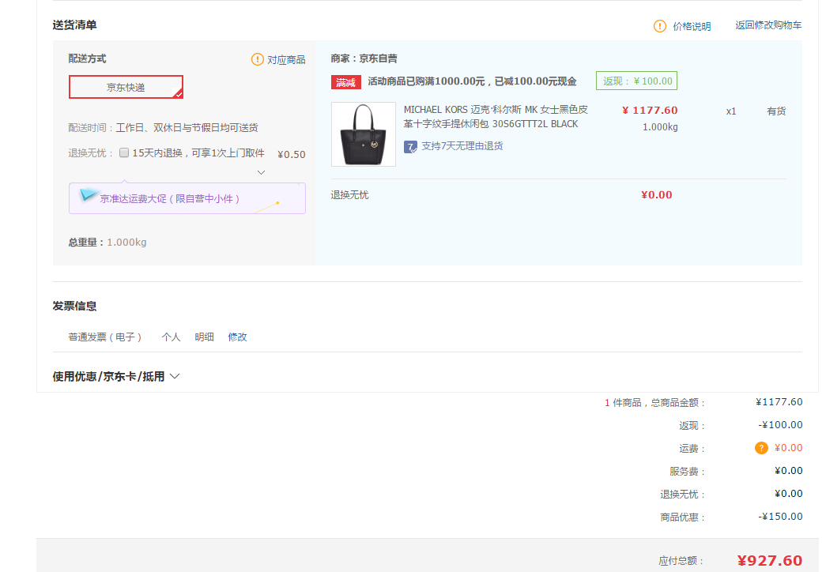The height and width of the screenshot is (572, 826).
Task: Click the 明细 invoice content text
Action: point(205,337)
